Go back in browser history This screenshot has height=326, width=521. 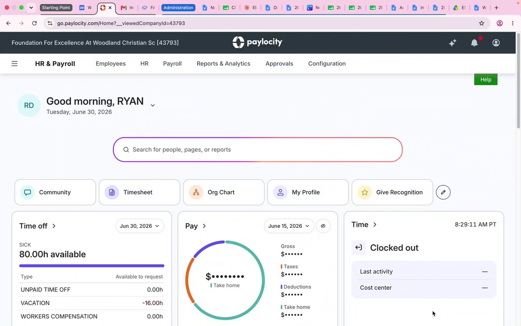(8, 23)
